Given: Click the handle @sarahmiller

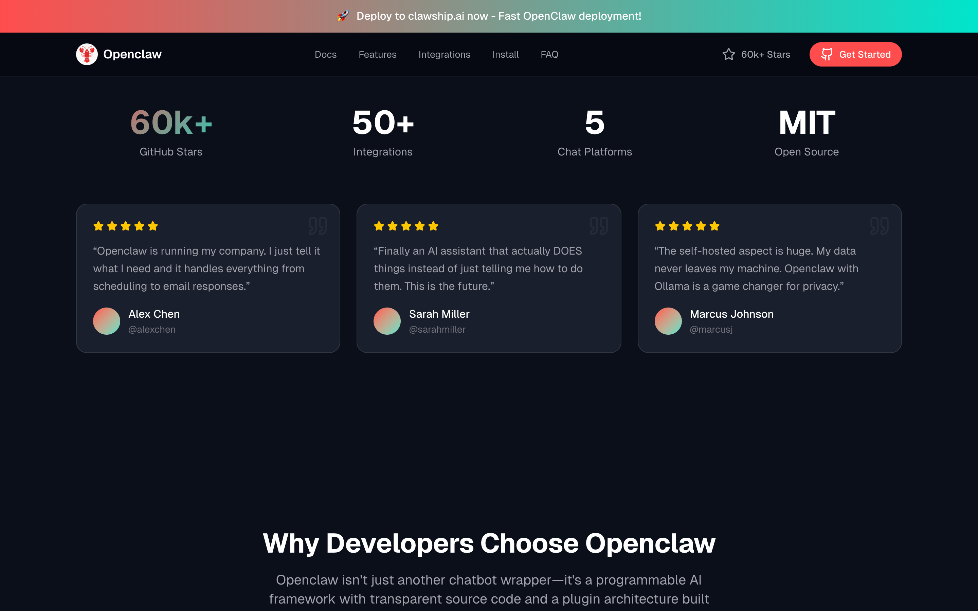Looking at the screenshot, I should pyautogui.click(x=437, y=329).
